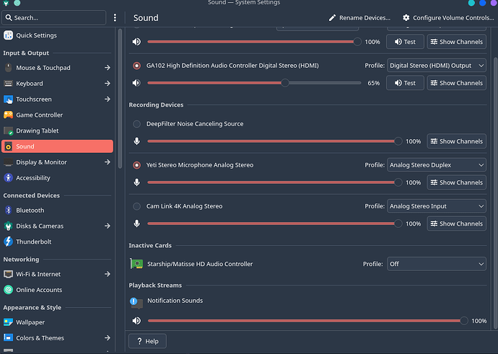The width and height of the screenshot is (498, 354).
Task: Click the Touchscreen icon
Action: point(8,99)
